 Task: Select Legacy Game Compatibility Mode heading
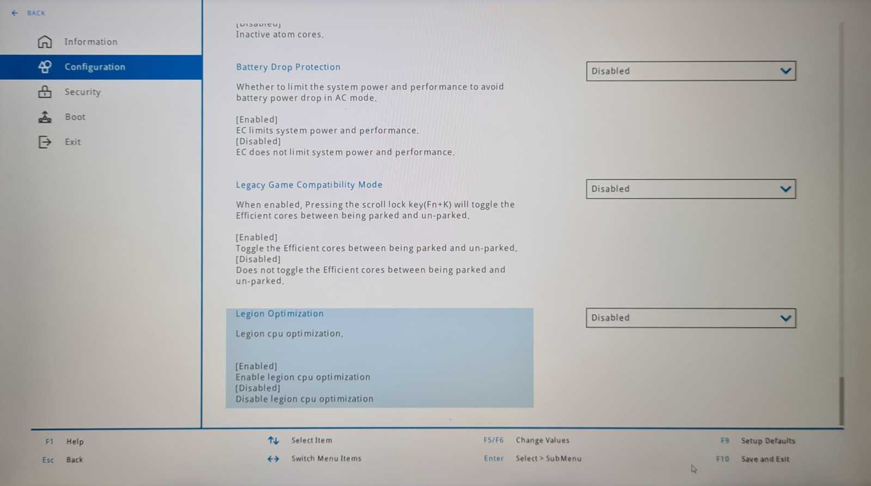[x=309, y=185]
